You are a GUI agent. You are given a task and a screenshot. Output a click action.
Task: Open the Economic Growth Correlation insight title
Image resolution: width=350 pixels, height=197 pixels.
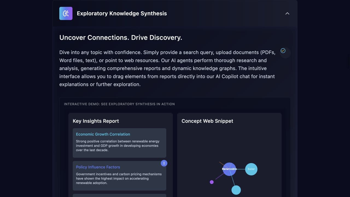[103, 134]
